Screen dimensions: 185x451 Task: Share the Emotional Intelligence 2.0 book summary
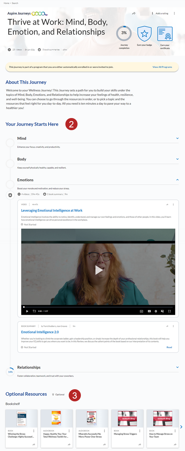click(167, 326)
